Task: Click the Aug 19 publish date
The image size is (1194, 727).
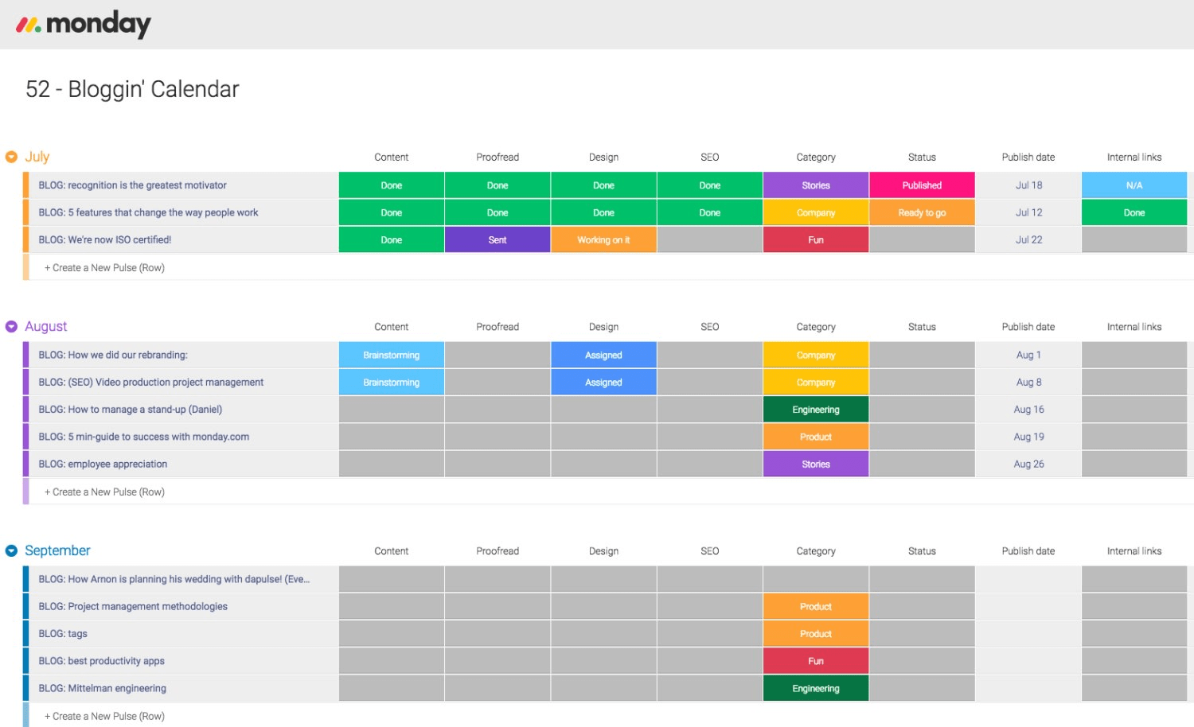Action: click(1028, 437)
